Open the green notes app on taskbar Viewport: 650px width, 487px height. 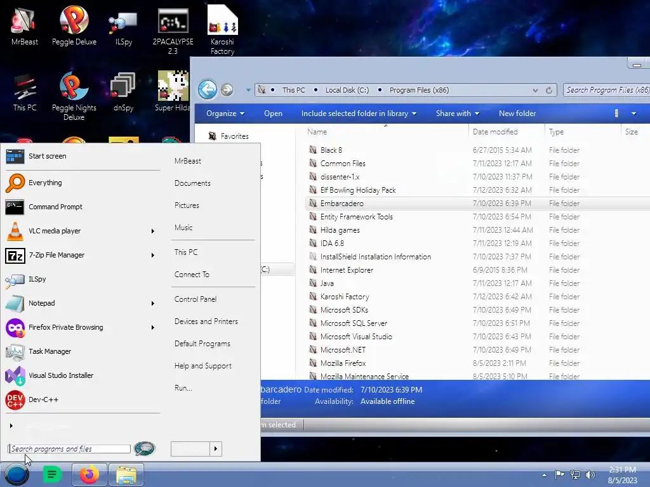tap(52, 474)
